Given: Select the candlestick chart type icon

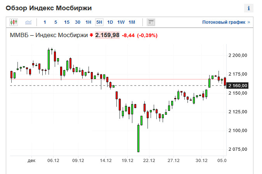Looking at the screenshot, I should click(14, 22).
